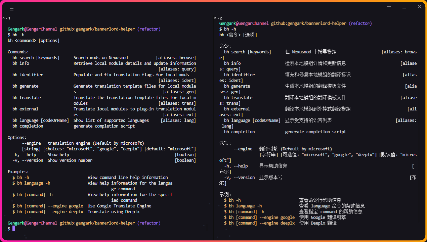The image size is (427, 242).
Task: Click the 'Show help' option description
Action: (x=58, y=155)
